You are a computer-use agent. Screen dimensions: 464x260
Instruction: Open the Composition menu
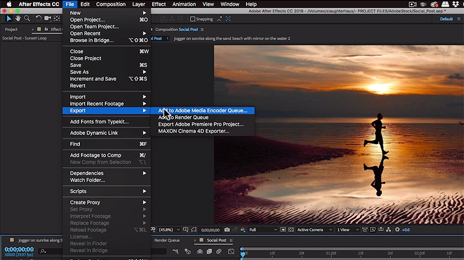111,4
